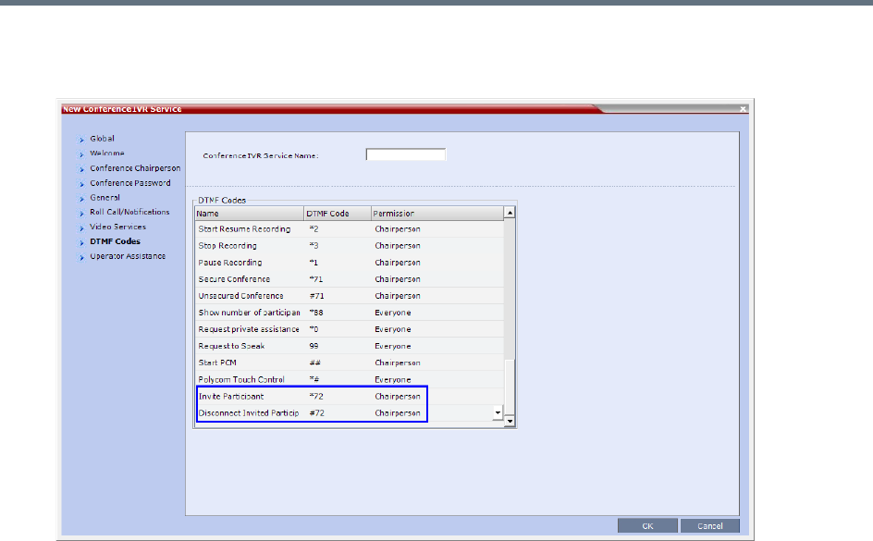Click DTMF code #72 cell
This screenshot has width=873, height=541.
pyautogui.click(x=317, y=413)
